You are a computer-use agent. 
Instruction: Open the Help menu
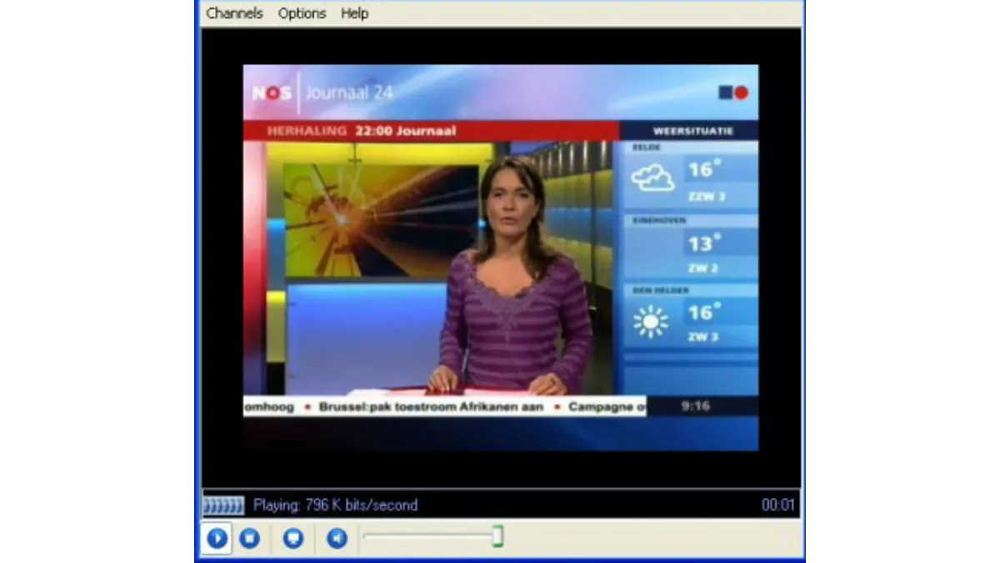(354, 13)
